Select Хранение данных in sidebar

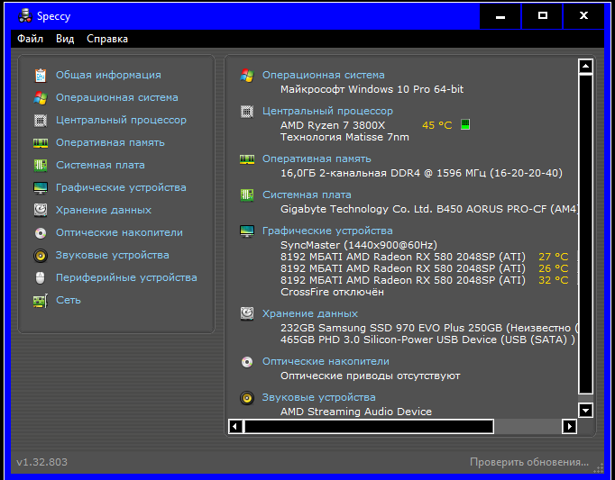(x=104, y=210)
